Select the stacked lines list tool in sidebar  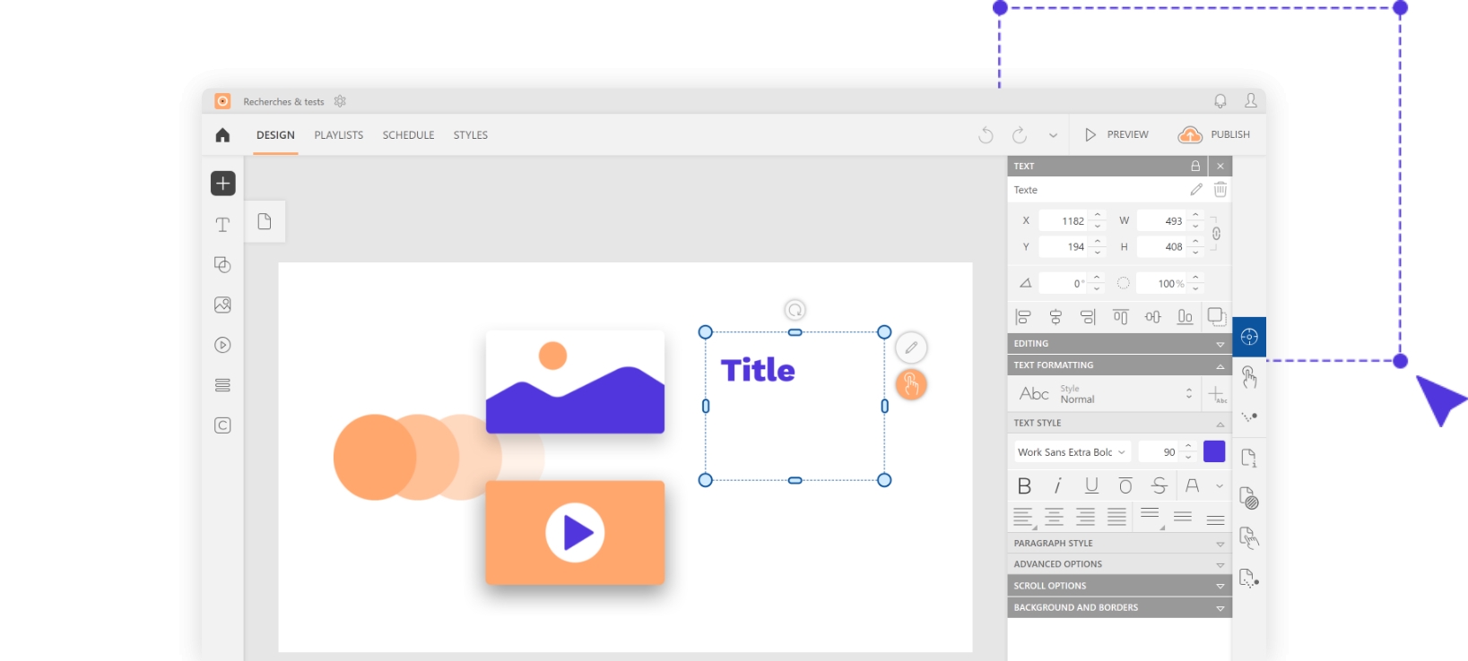coord(222,385)
